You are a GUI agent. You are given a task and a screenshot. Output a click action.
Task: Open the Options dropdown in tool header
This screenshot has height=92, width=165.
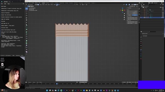click(137, 6)
